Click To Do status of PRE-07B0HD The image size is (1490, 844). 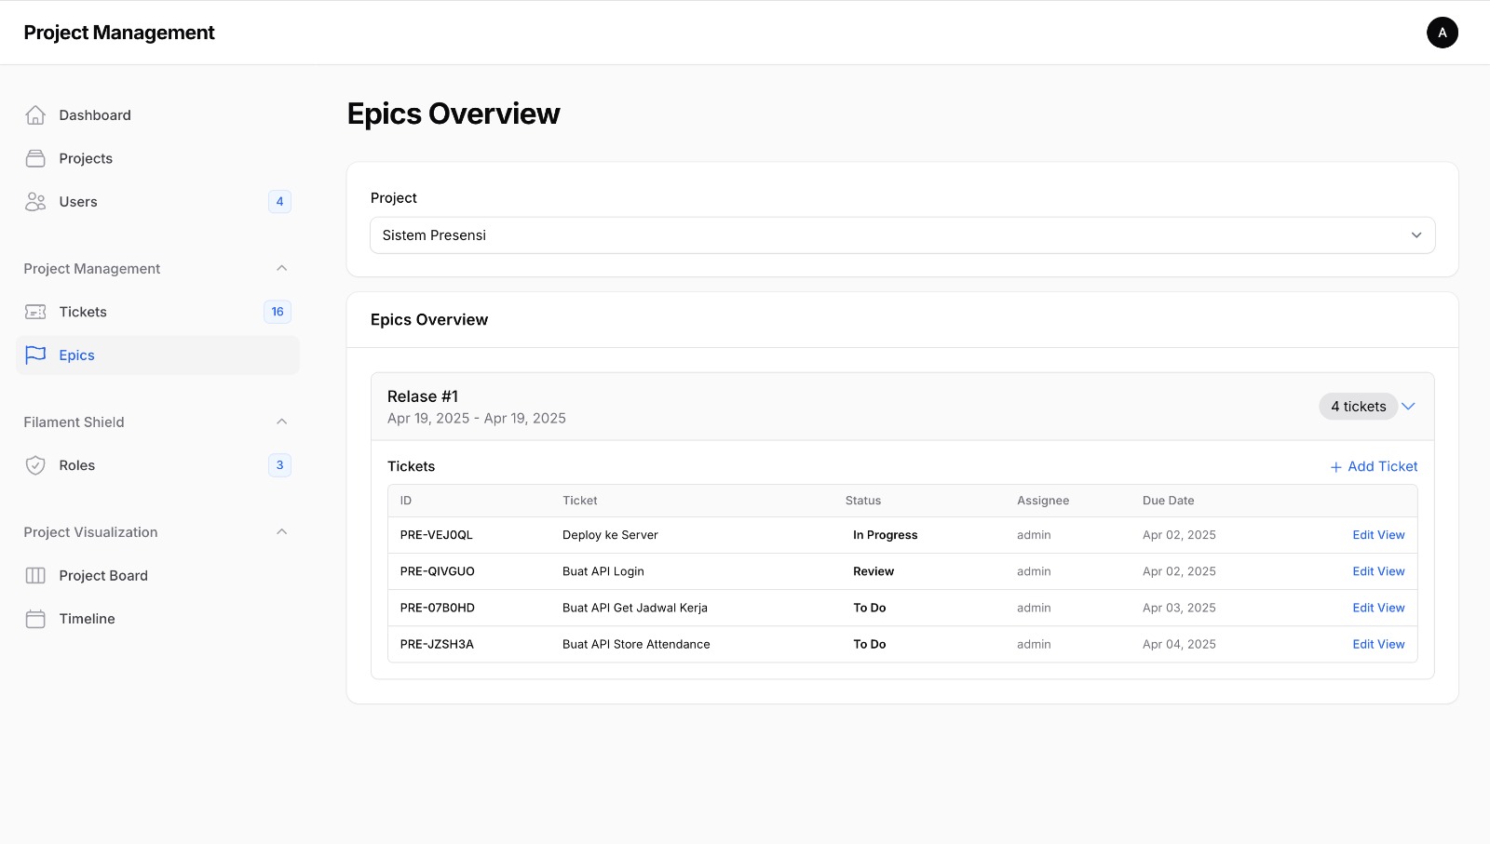click(x=870, y=608)
